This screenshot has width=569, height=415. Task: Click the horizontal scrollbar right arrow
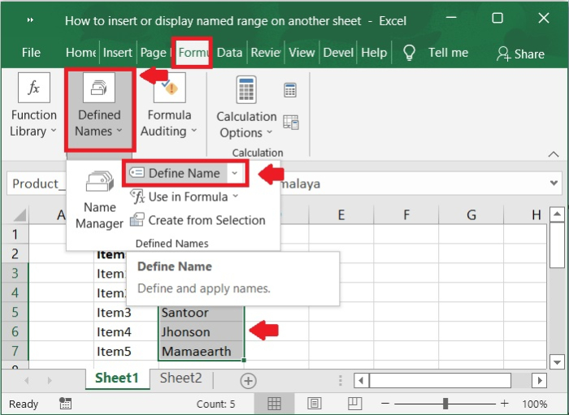click(x=539, y=381)
